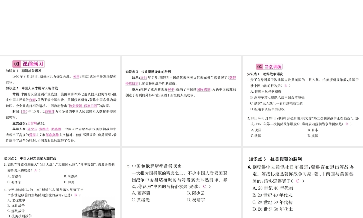
Task: Click the 断桥 bridge photo in question 4
Action: (99, 209)
